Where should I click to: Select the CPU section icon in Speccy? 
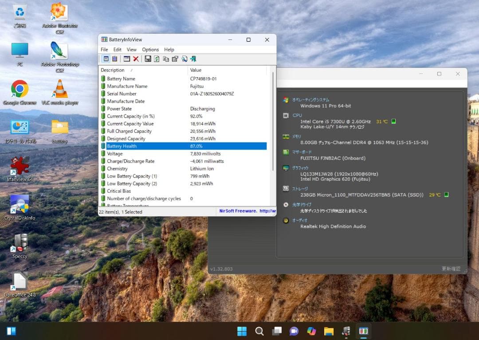click(x=286, y=115)
